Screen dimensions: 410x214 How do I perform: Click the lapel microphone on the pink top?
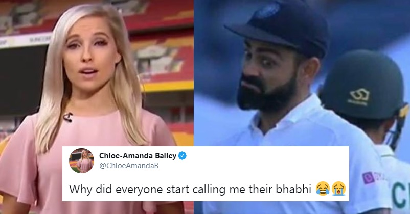tap(67, 117)
